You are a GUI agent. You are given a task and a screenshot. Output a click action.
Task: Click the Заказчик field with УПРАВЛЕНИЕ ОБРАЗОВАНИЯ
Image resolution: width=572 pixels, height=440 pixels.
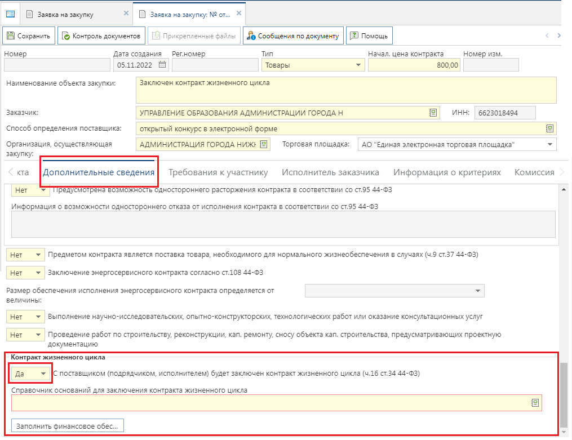tap(288, 113)
